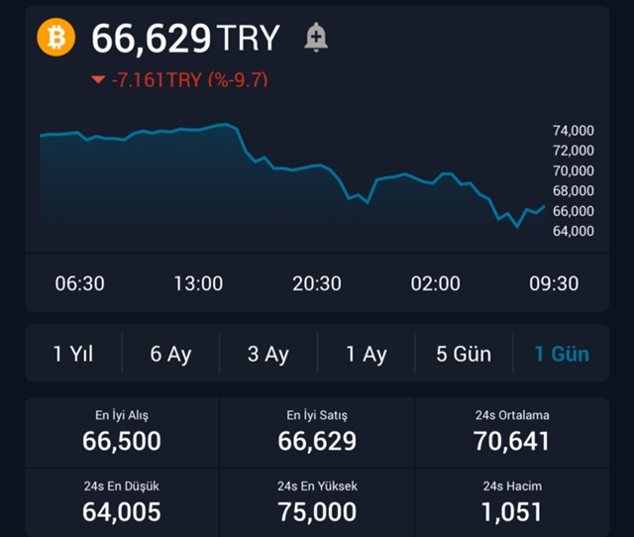Tap the En İyi Alış price 66,500
This screenshot has height=537, width=634.
point(122,441)
